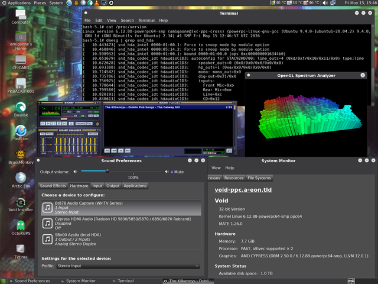Toggle the Mute checkbox in Sound Preferences
The height and width of the screenshot is (284, 378).
[172, 172]
